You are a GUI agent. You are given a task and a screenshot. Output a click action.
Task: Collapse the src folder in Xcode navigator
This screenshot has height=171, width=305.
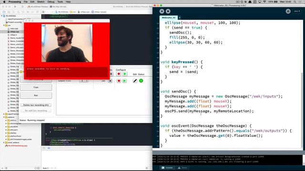click(4, 25)
